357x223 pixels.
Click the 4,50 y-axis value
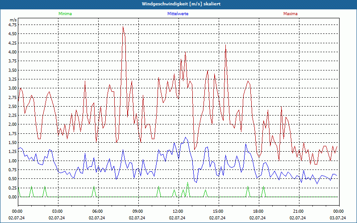pos(13,34)
